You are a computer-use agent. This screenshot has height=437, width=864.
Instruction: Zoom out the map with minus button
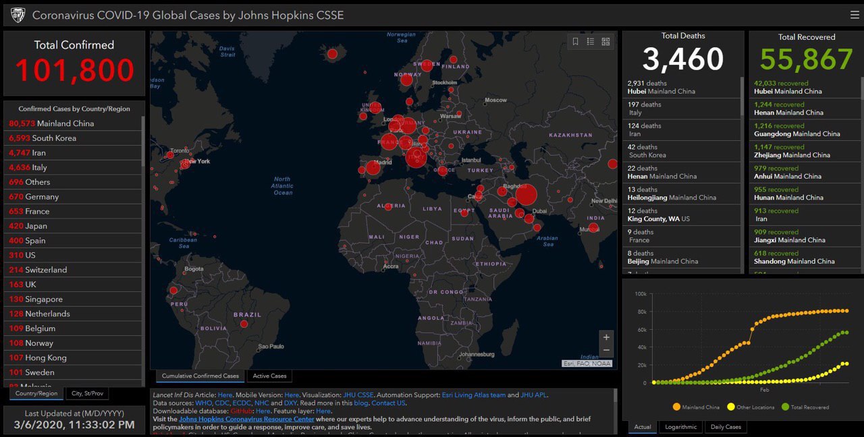[x=606, y=351]
